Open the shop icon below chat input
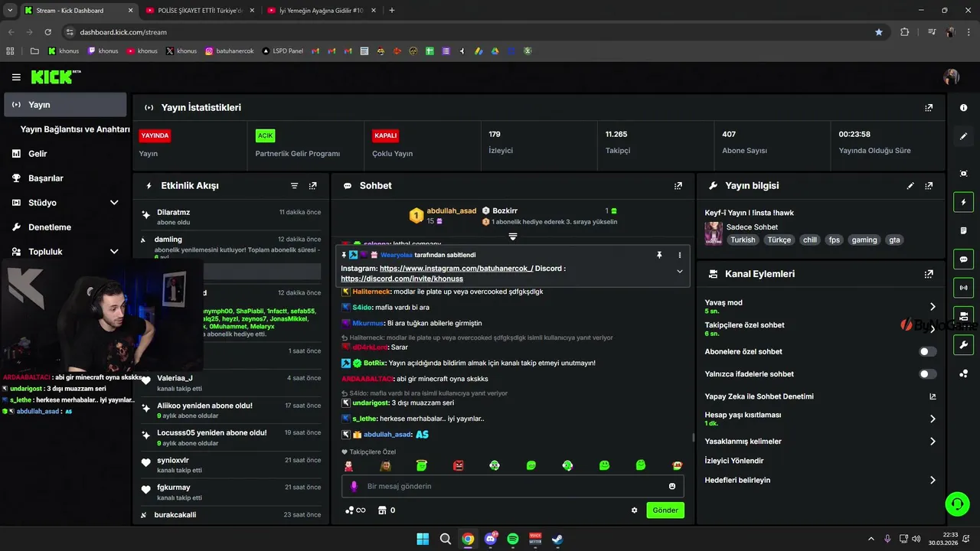The image size is (980, 551). [382, 510]
